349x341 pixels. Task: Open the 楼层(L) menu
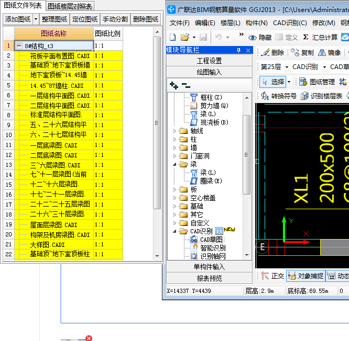[x=231, y=23]
